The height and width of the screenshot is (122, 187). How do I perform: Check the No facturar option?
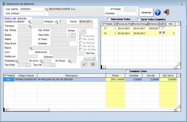tap(81, 43)
